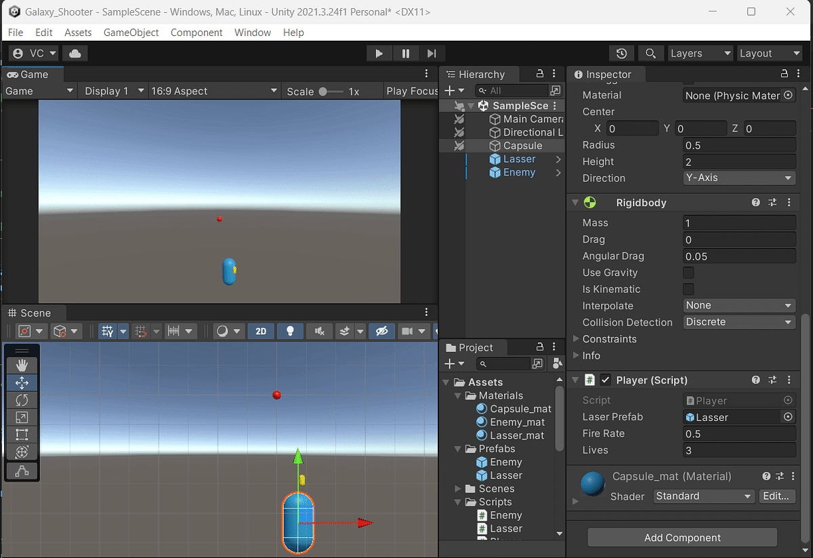Toggle Scene view lighting
The height and width of the screenshot is (558, 813).
[x=290, y=331]
